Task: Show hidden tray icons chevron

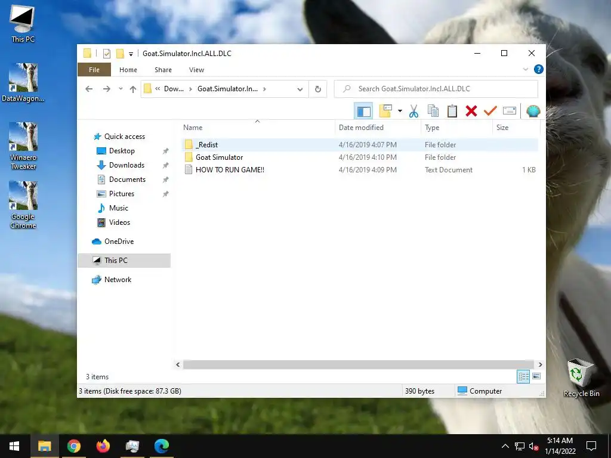Action: pos(505,446)
